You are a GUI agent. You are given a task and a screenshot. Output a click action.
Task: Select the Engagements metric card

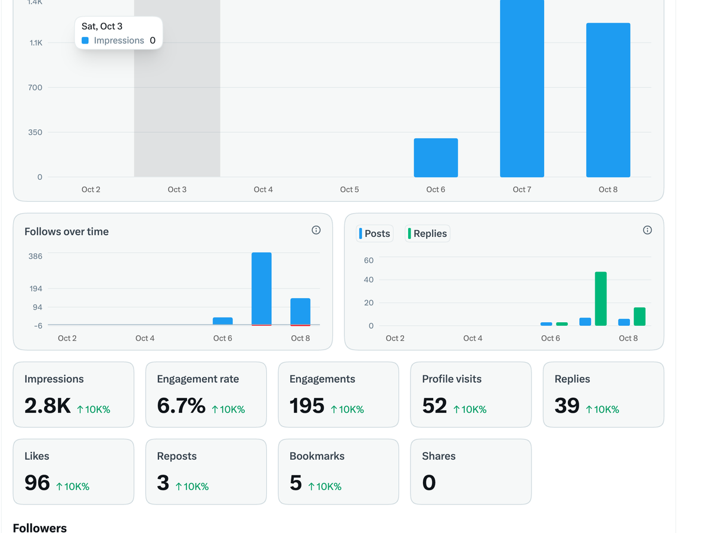click(x=338, y=395)
